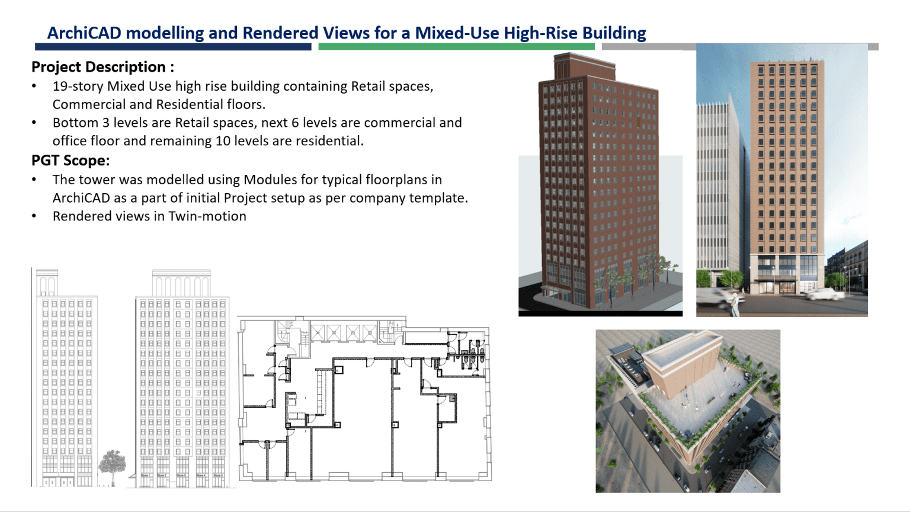Select the slide title about ArchiCAD modelling
The height and width of the screenshot is (512, 910).
click(x=347, y=33)
